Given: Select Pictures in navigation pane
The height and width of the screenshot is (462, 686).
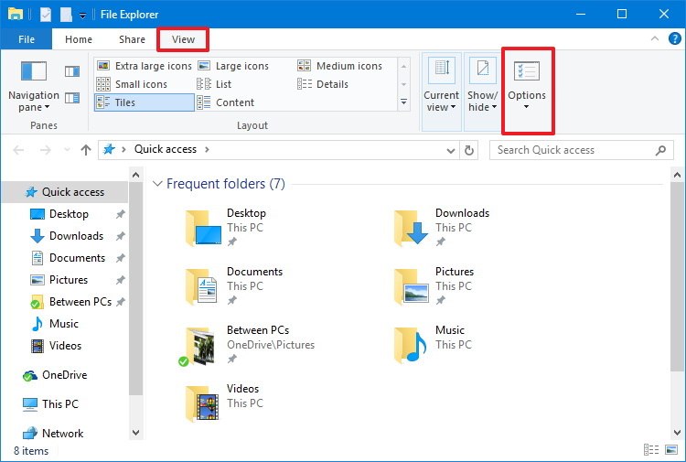Looking at the screenshot, I should click(69, 280).
